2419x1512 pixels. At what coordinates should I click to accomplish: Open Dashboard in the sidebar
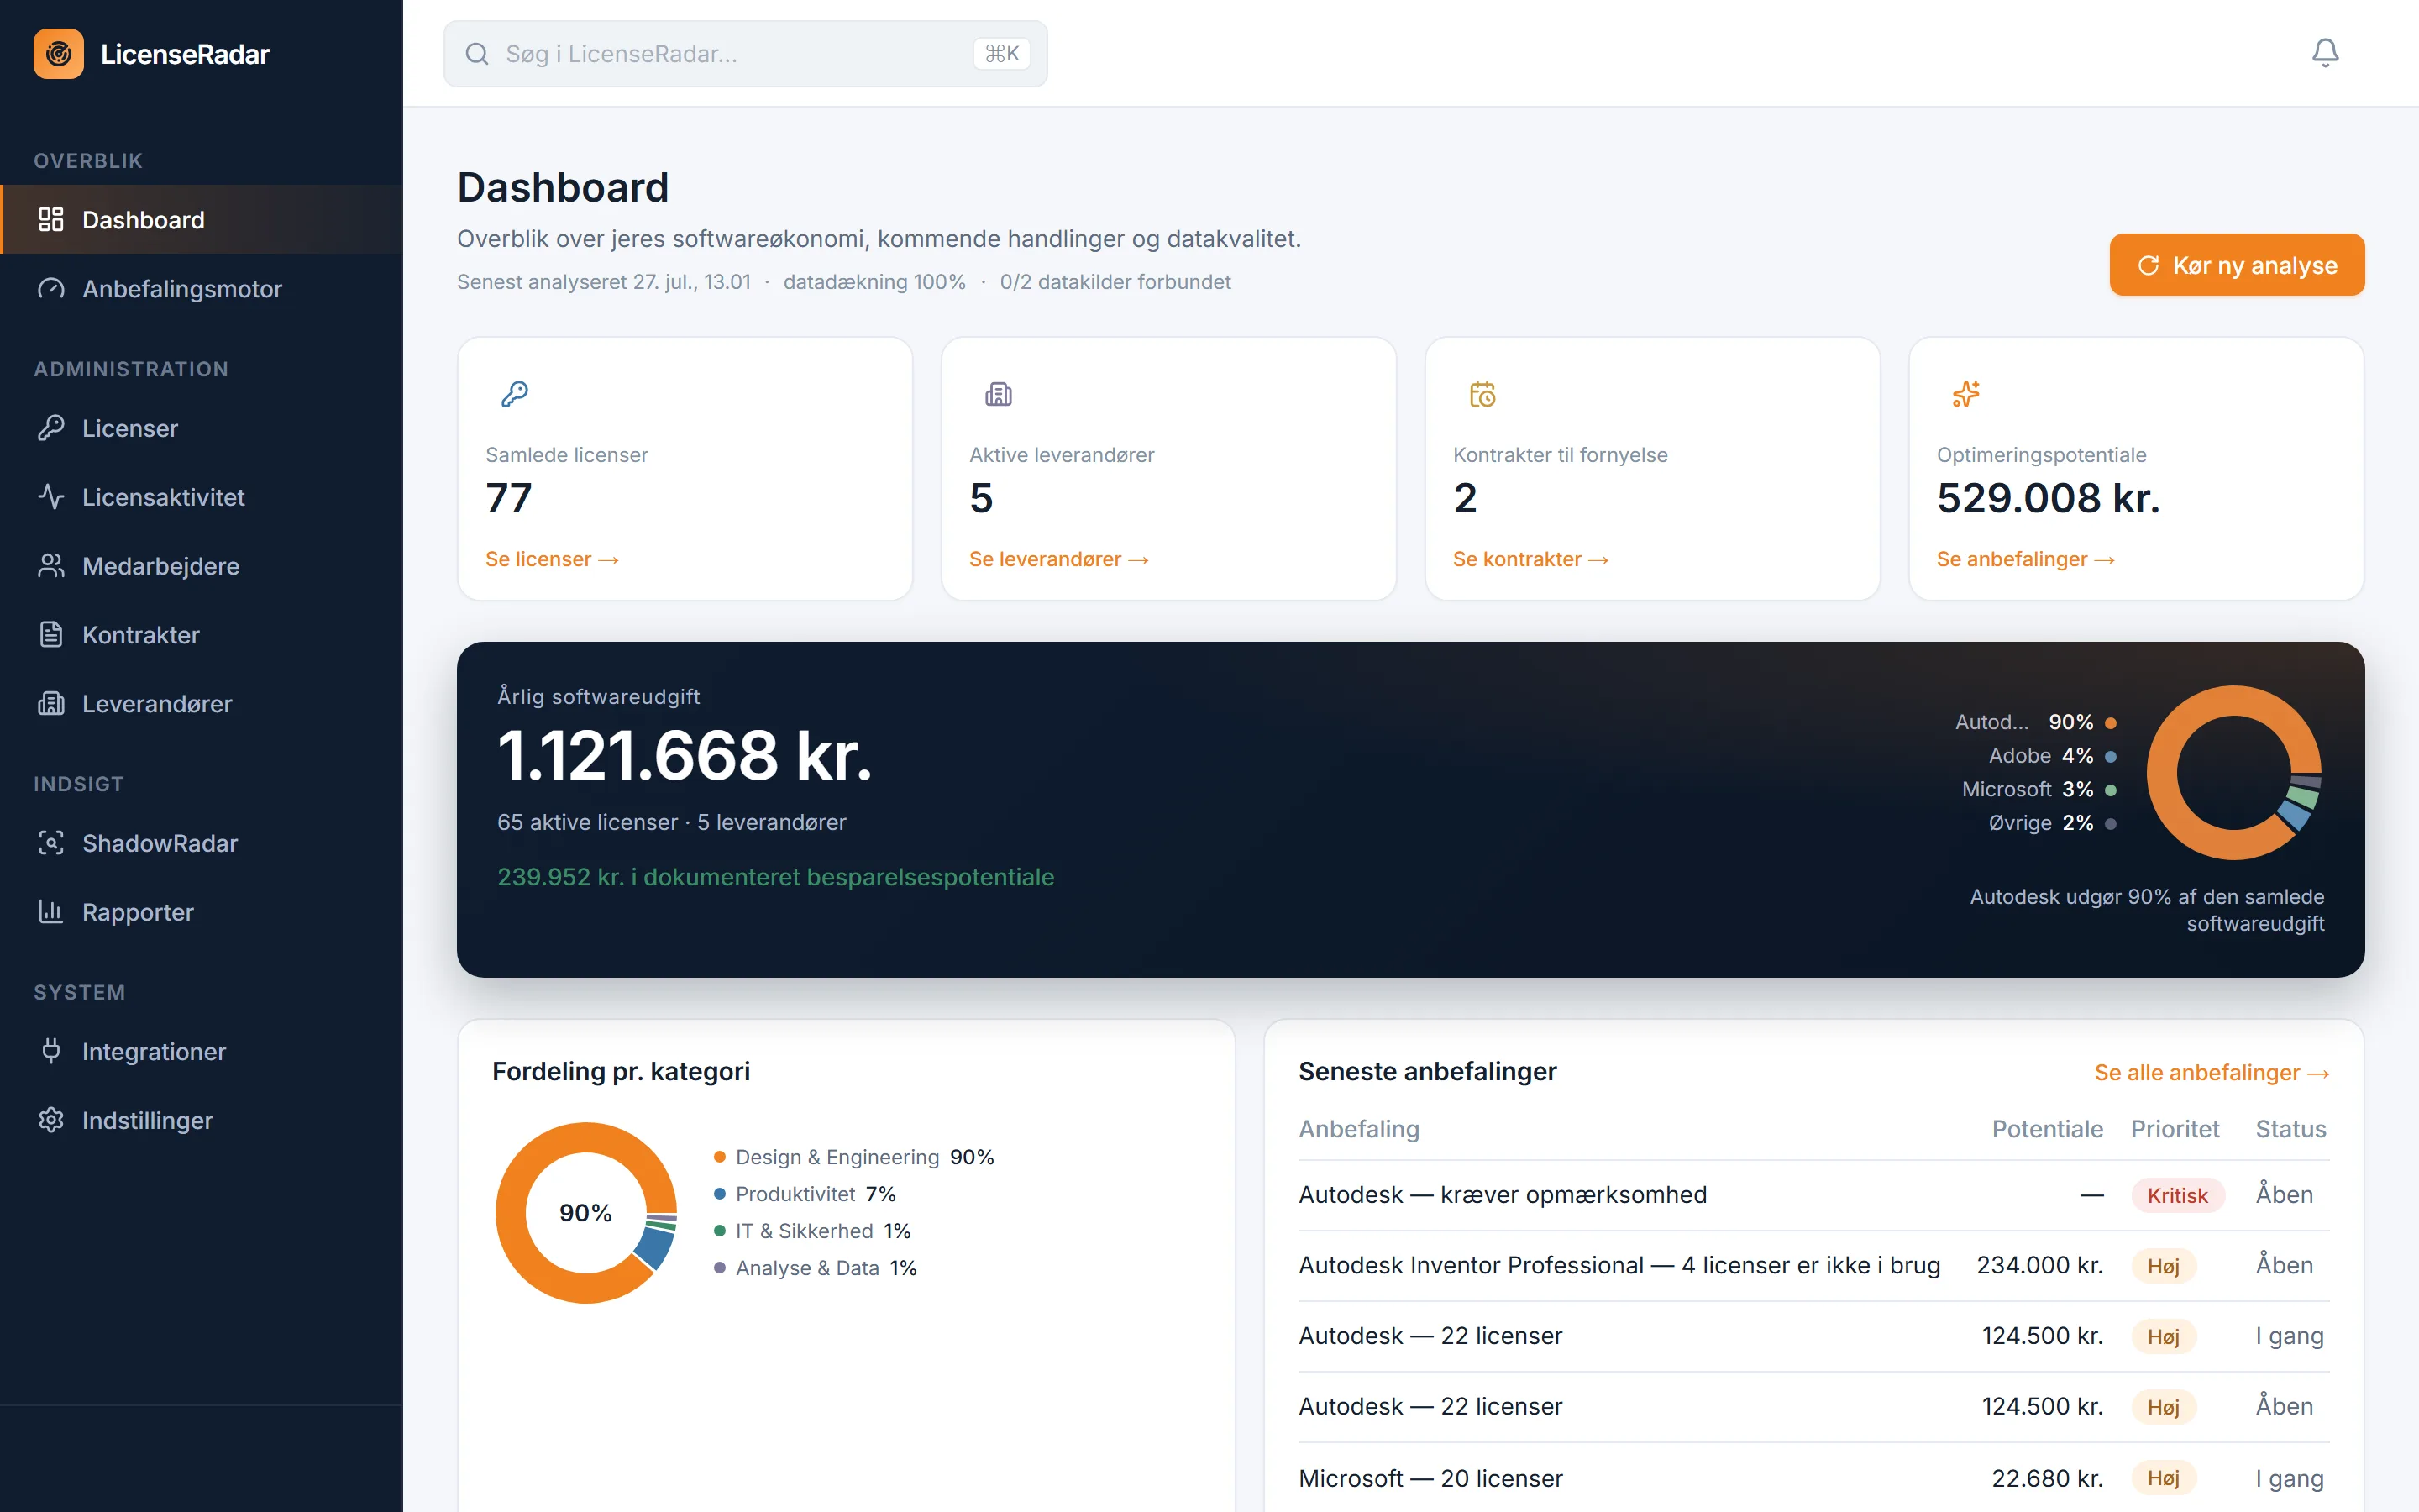coord(201,219)
